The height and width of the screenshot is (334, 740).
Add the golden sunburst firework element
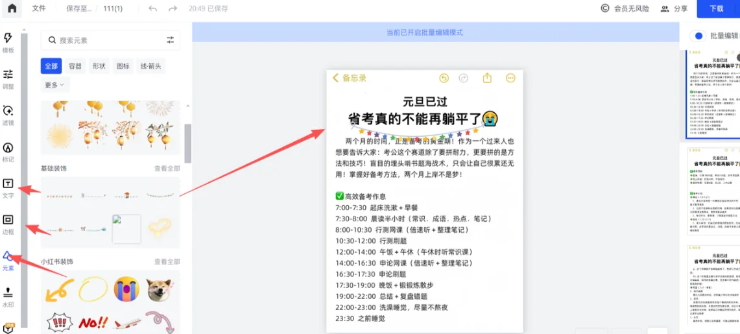point(60,135)
